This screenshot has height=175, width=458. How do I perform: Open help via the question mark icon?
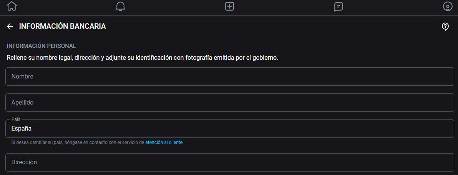pyautogui.click(x=445, y=26)
